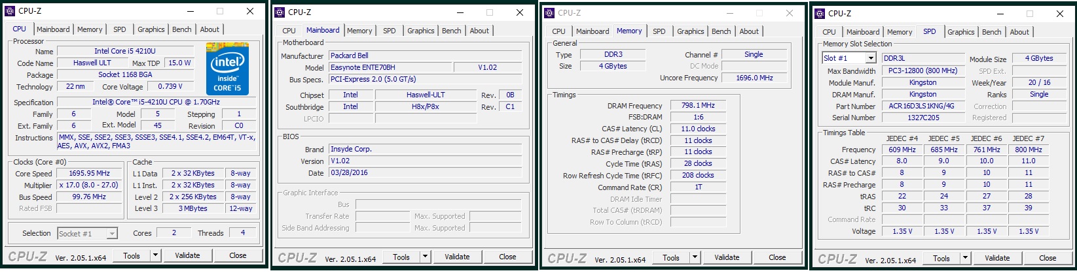Screen dimensions: 1077x273
Task: Click Validate button in the SPD window
Action: [x=998, y=258]
